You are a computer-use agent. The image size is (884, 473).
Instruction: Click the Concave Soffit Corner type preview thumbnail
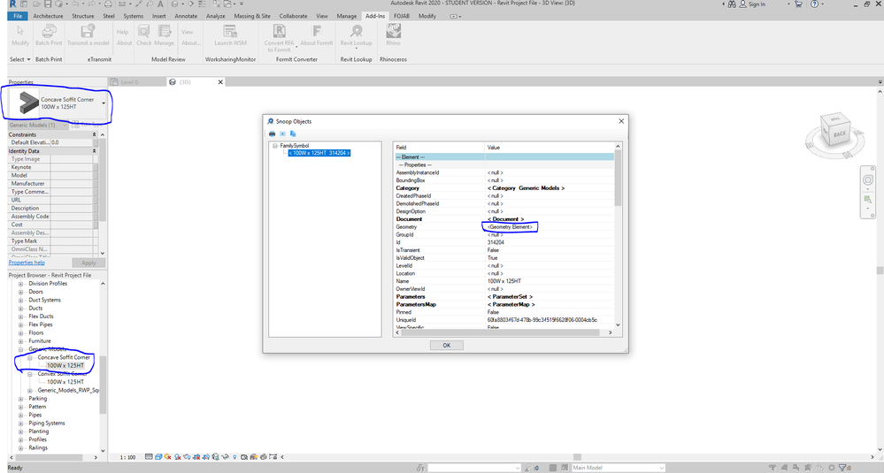25,103
